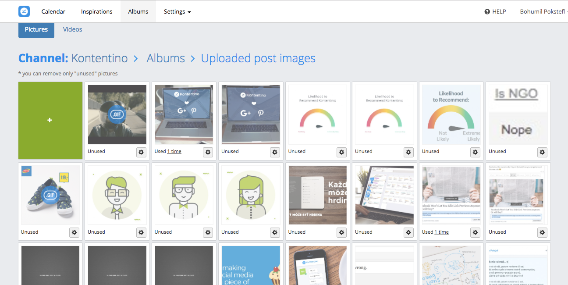Screen dimensions: 568x285
Task: Open gear menu for Is NGO Nope picture
Action: [x=543, y=152]
